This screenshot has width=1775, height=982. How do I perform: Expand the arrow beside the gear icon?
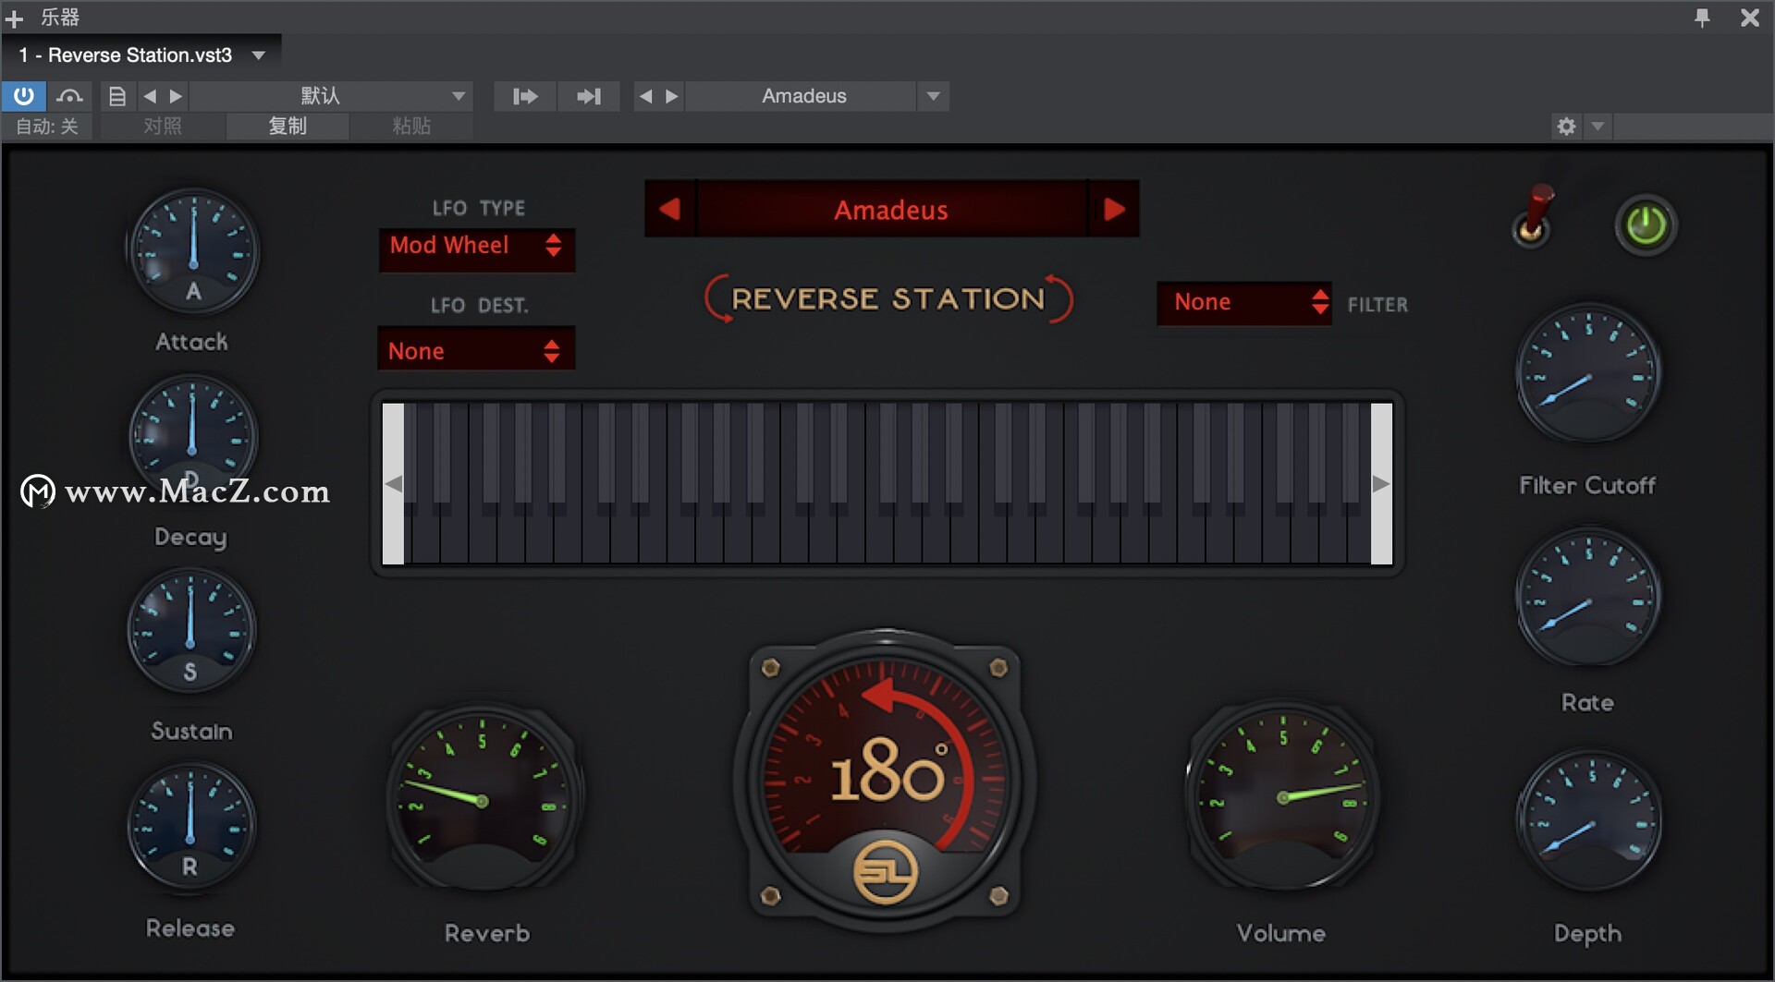pos(1597,126)
